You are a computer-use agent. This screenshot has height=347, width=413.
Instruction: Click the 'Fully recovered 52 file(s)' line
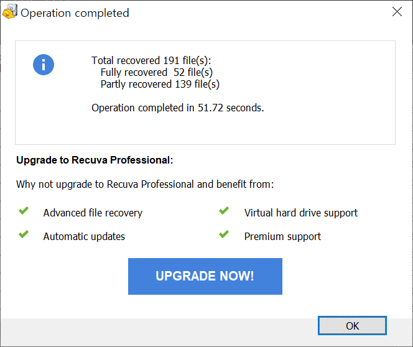157,72
